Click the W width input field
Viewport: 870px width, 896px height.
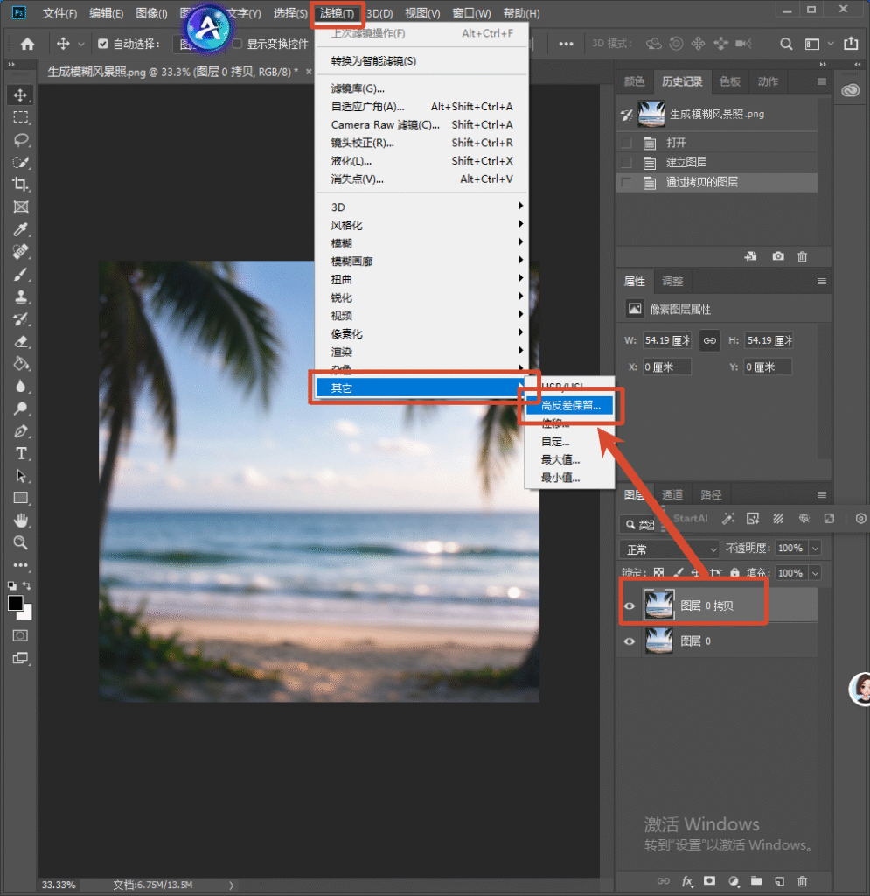click(x=667, y=341)
